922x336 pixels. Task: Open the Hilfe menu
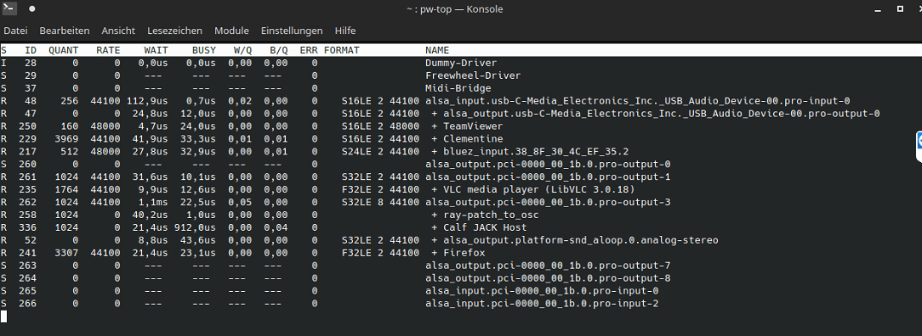tap(345, 31)
